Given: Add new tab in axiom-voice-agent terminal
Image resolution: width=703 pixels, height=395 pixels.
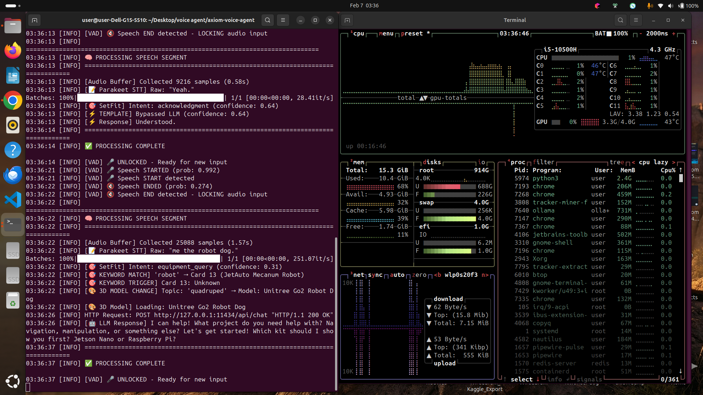Looking at the screenshot, I should (34, 20).
